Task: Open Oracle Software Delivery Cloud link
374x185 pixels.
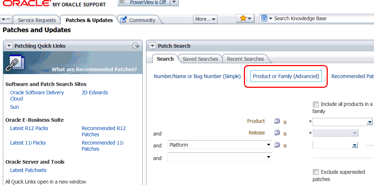Action: click(x=37, y=96)
